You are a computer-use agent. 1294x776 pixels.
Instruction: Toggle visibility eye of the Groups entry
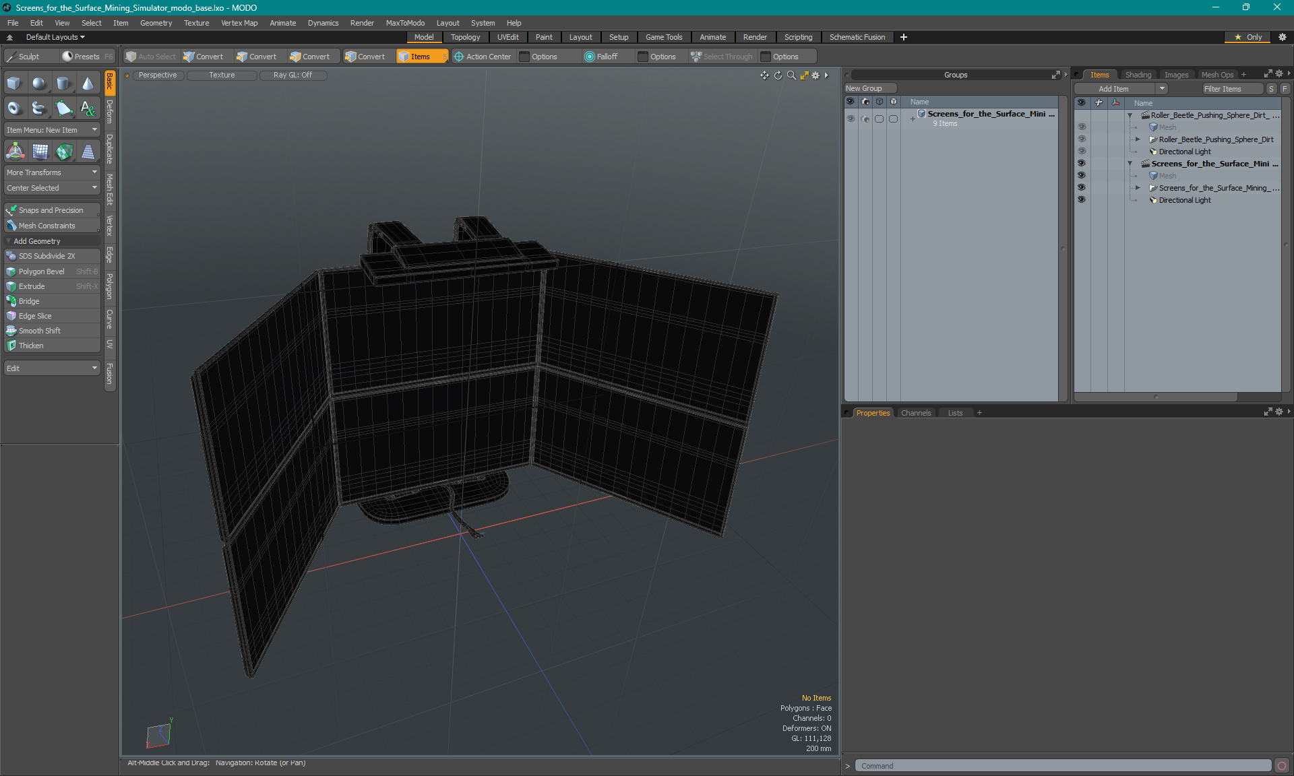point(851,119)
